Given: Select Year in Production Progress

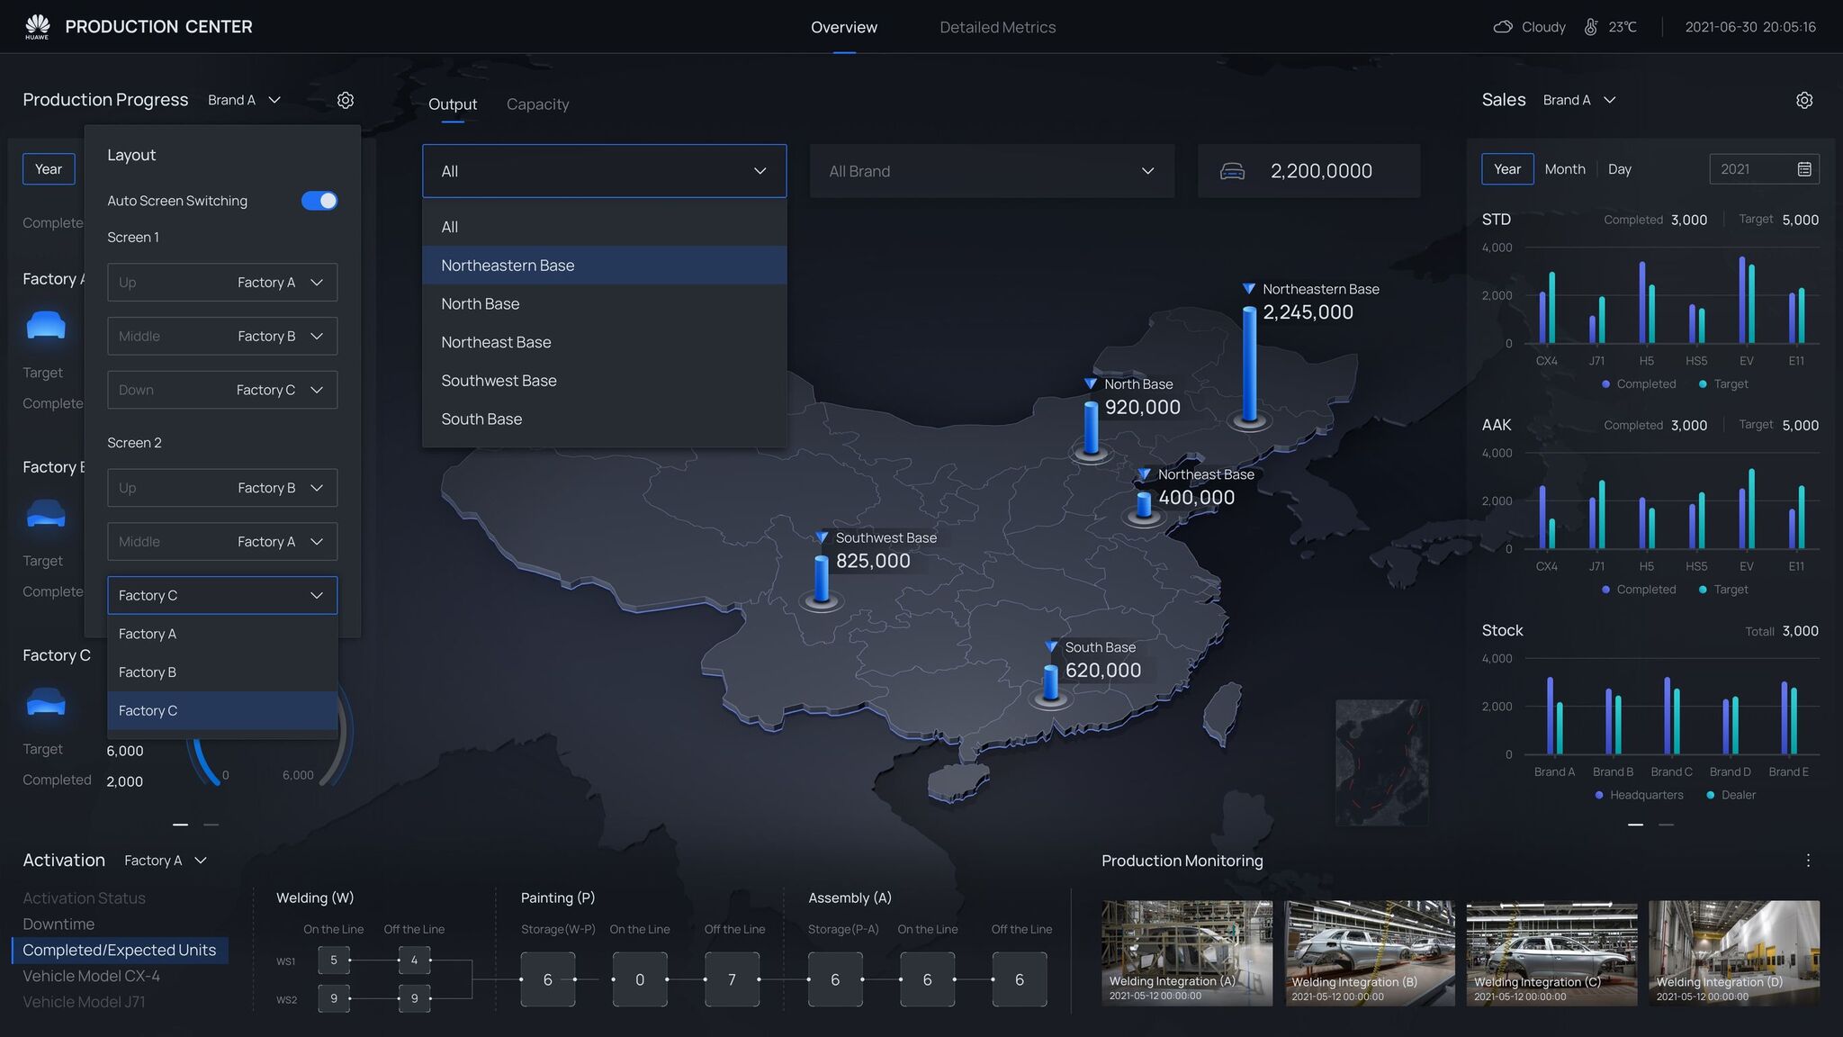Looking at the screenshot, I should [49, 169].
